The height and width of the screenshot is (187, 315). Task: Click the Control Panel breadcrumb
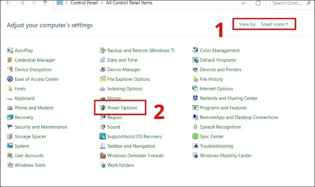click(84, 3)
